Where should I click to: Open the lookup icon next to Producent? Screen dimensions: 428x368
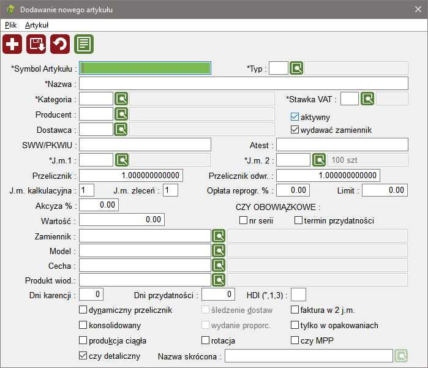(x=121, y=114)
